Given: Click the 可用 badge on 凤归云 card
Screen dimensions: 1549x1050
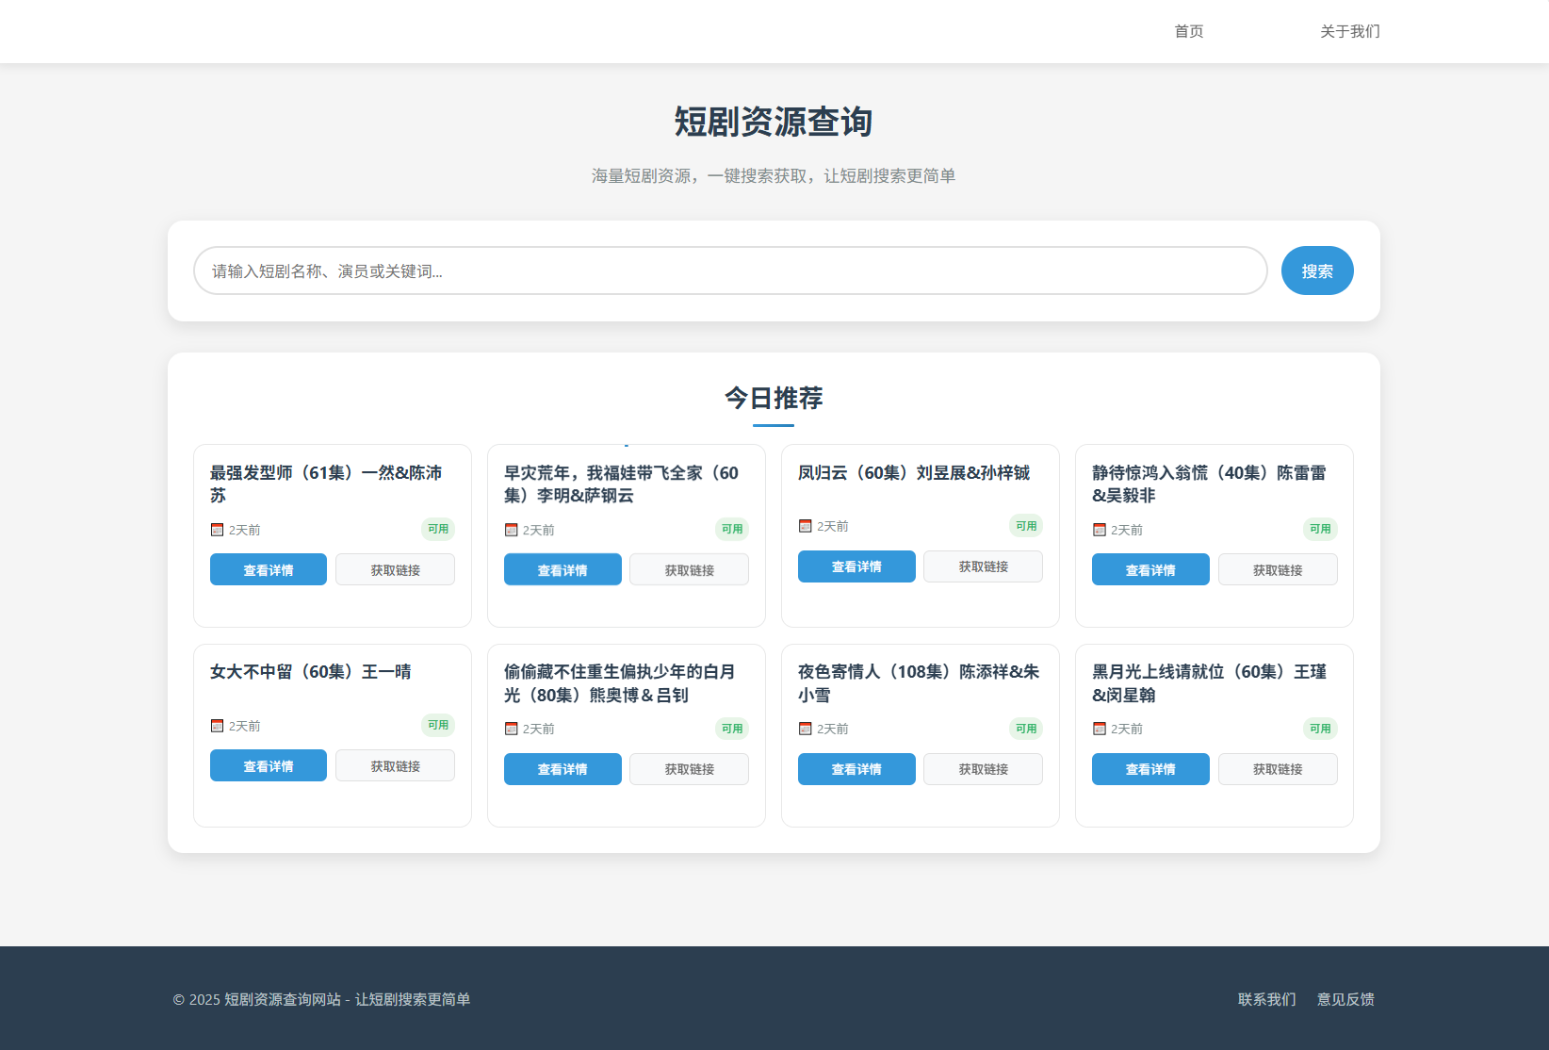Looking at the screenshot, I should (x=1025, y=525).
